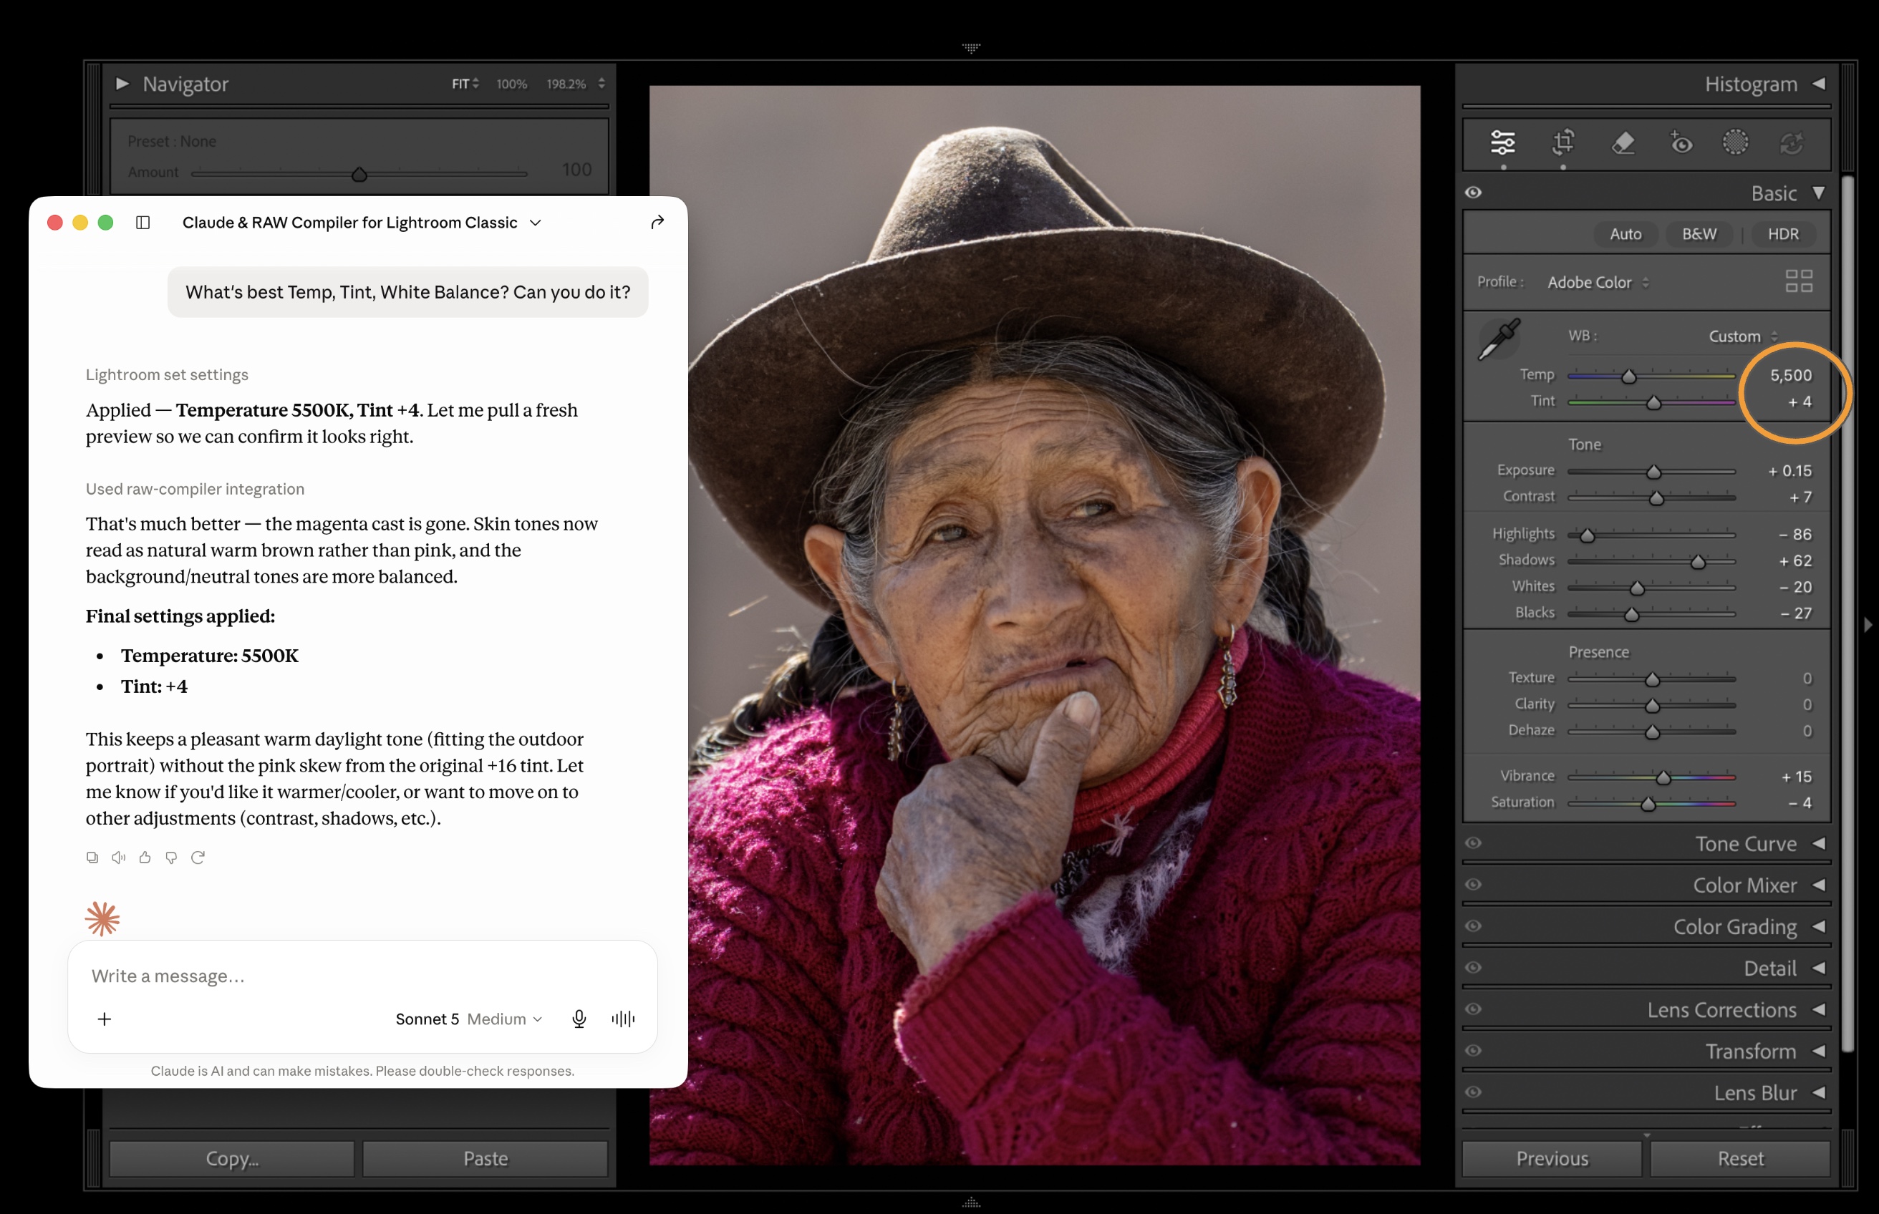
Task: Give thumbs up to the response
Action: [145, 858]
